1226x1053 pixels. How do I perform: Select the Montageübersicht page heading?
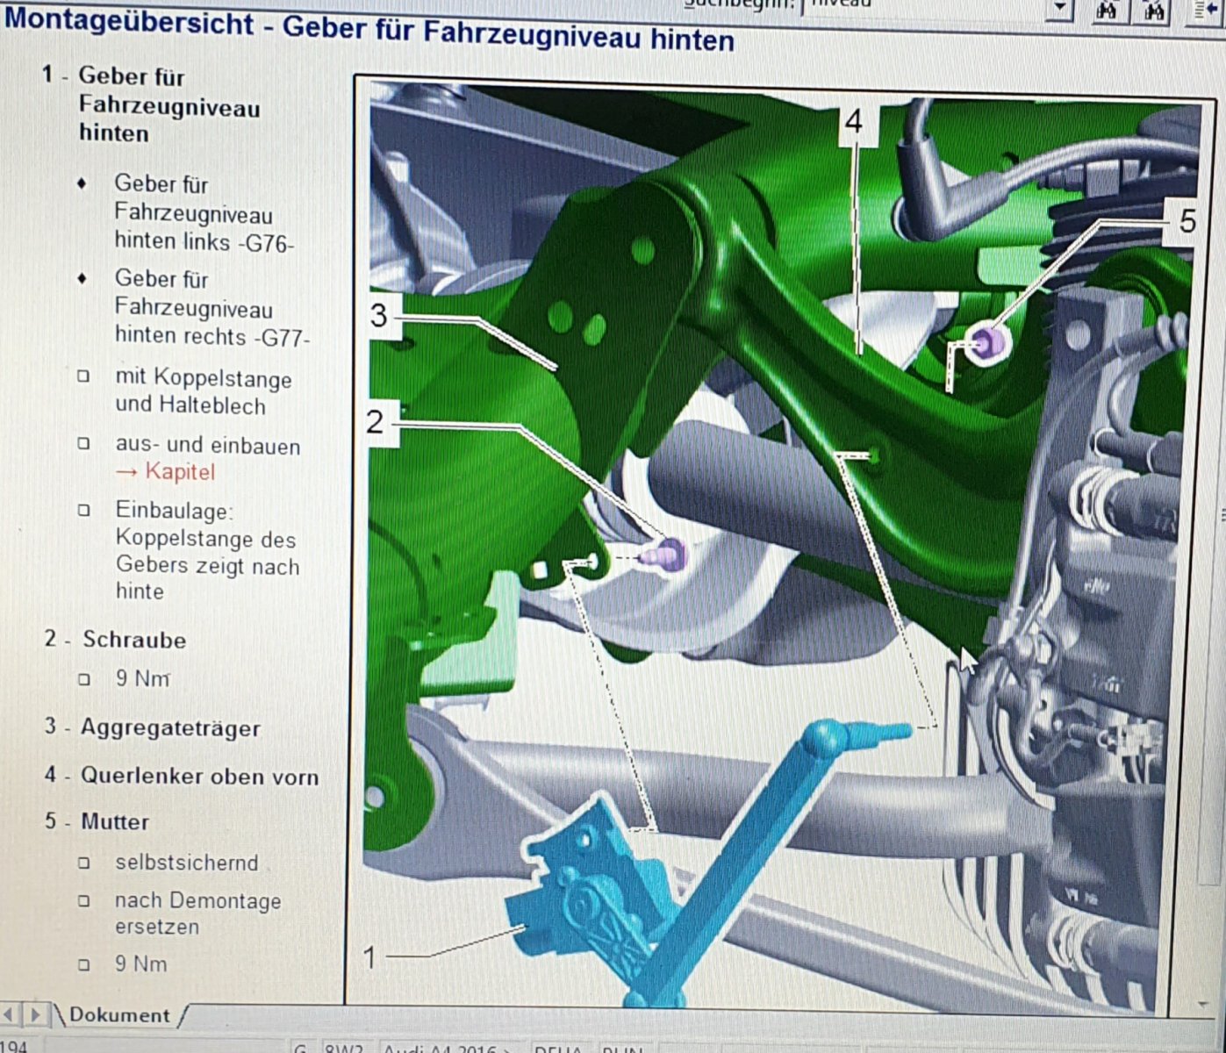(369, 31)
